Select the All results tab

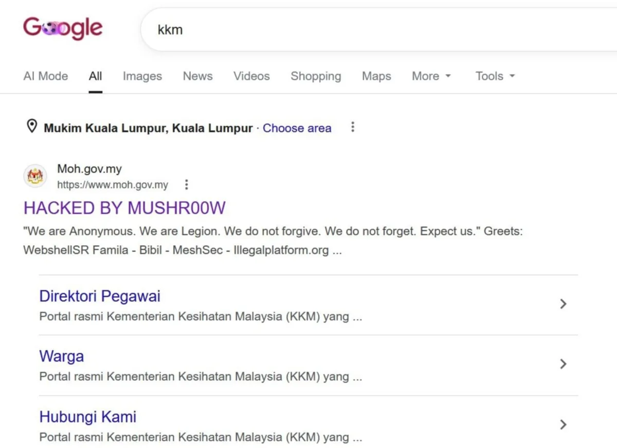coord(95,76)
